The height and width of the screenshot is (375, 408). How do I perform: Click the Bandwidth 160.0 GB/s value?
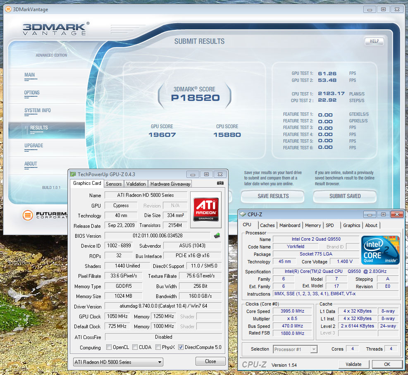(200, 296)
